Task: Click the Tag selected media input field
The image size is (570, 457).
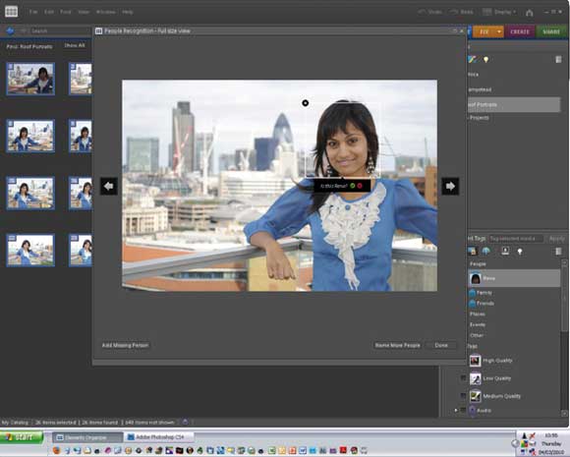Action: [516, 239]
